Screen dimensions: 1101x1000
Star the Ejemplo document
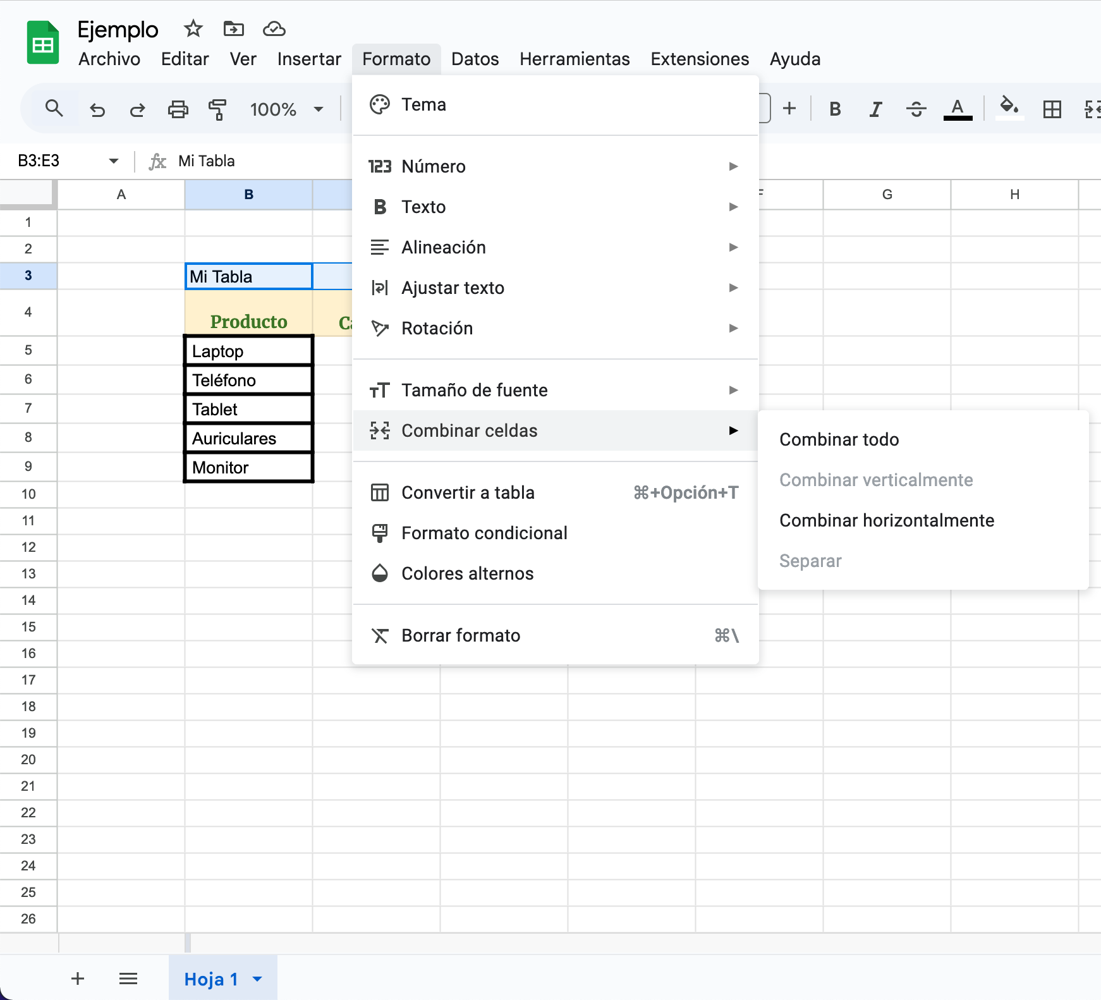click(x=193, y=29)
